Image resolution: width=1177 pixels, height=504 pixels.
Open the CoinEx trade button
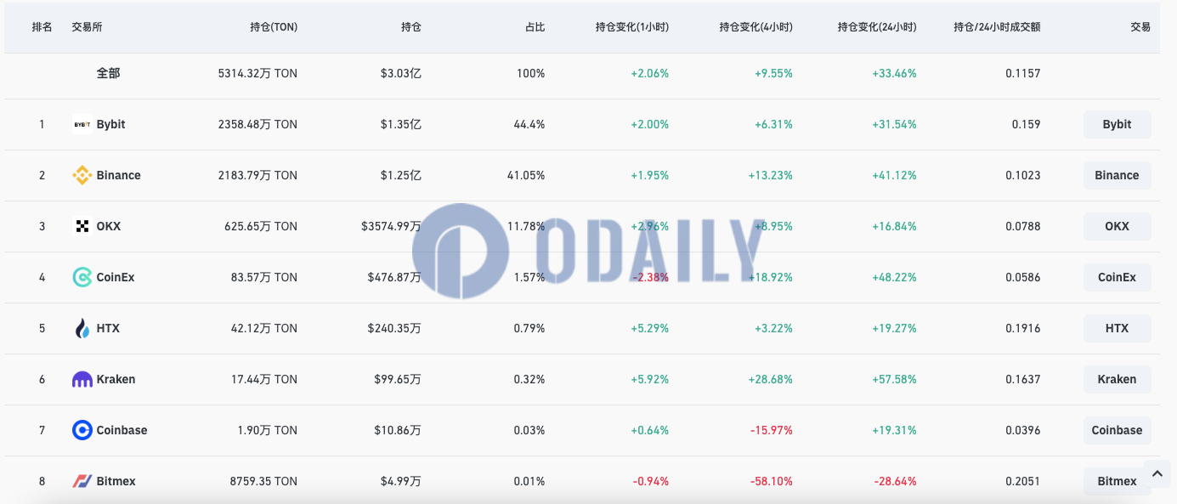point(1117,277)
